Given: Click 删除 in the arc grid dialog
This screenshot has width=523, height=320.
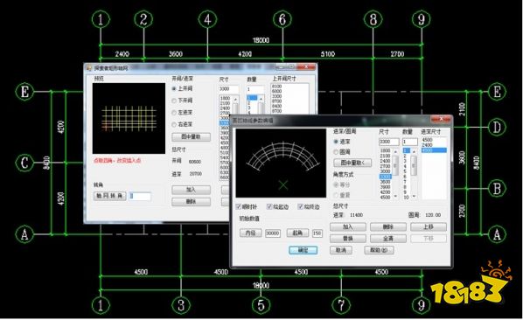Looking at the screenshot, I should 388,227.
